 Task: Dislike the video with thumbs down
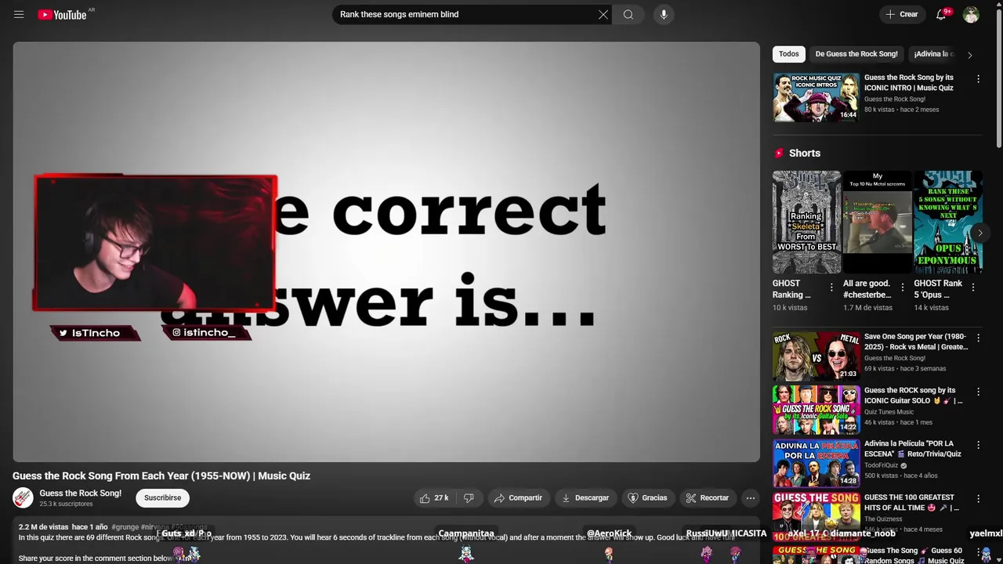pyautogui.click(x=469, y=498)
